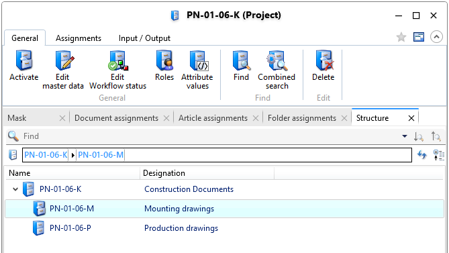
Task: Toggle the tree structure view icon
Action: point(438,155)
